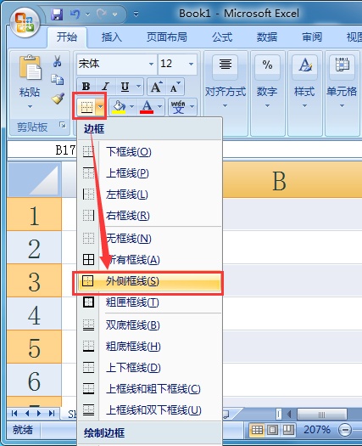Decrease font size with small A
Image resolution: width=362 pixels, height=446 pixels.
pyautogui.click(x=175, y=87)
